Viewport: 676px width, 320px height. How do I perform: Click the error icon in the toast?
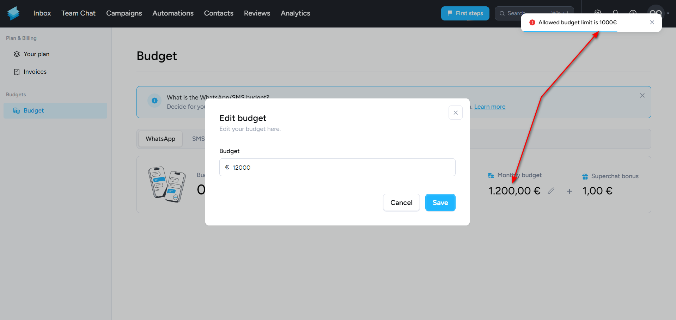click(x=532, y=22)
